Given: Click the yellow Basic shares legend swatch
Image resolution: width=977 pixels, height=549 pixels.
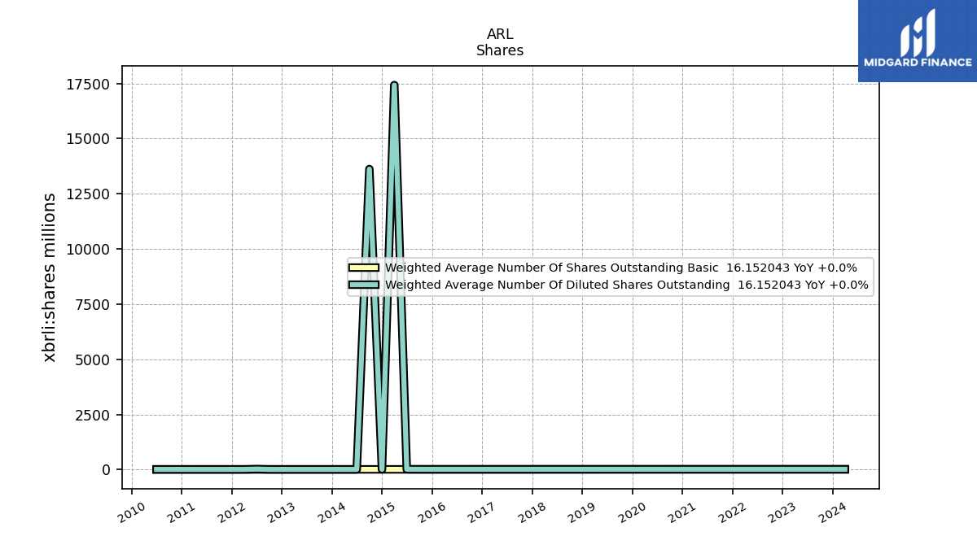Looking at the screenshot, I should pos(363,268).
